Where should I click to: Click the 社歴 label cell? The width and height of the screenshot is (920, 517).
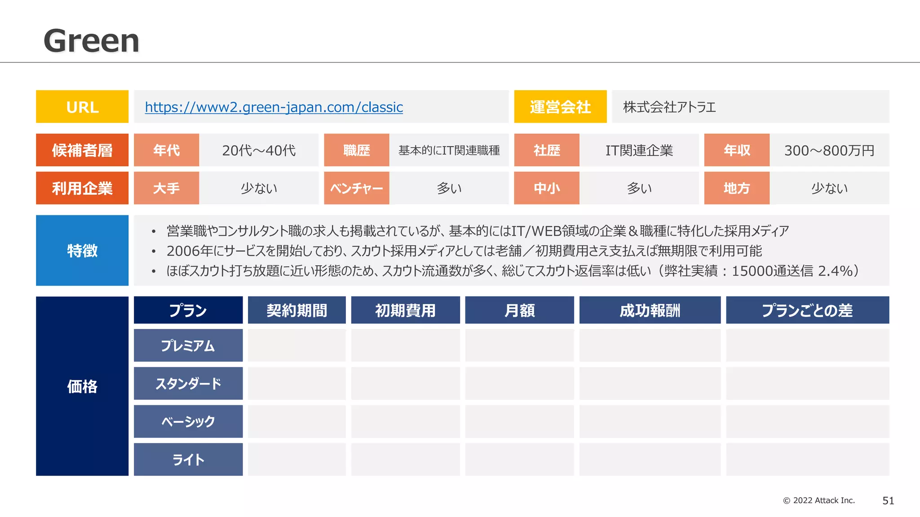tap(547, 150)
